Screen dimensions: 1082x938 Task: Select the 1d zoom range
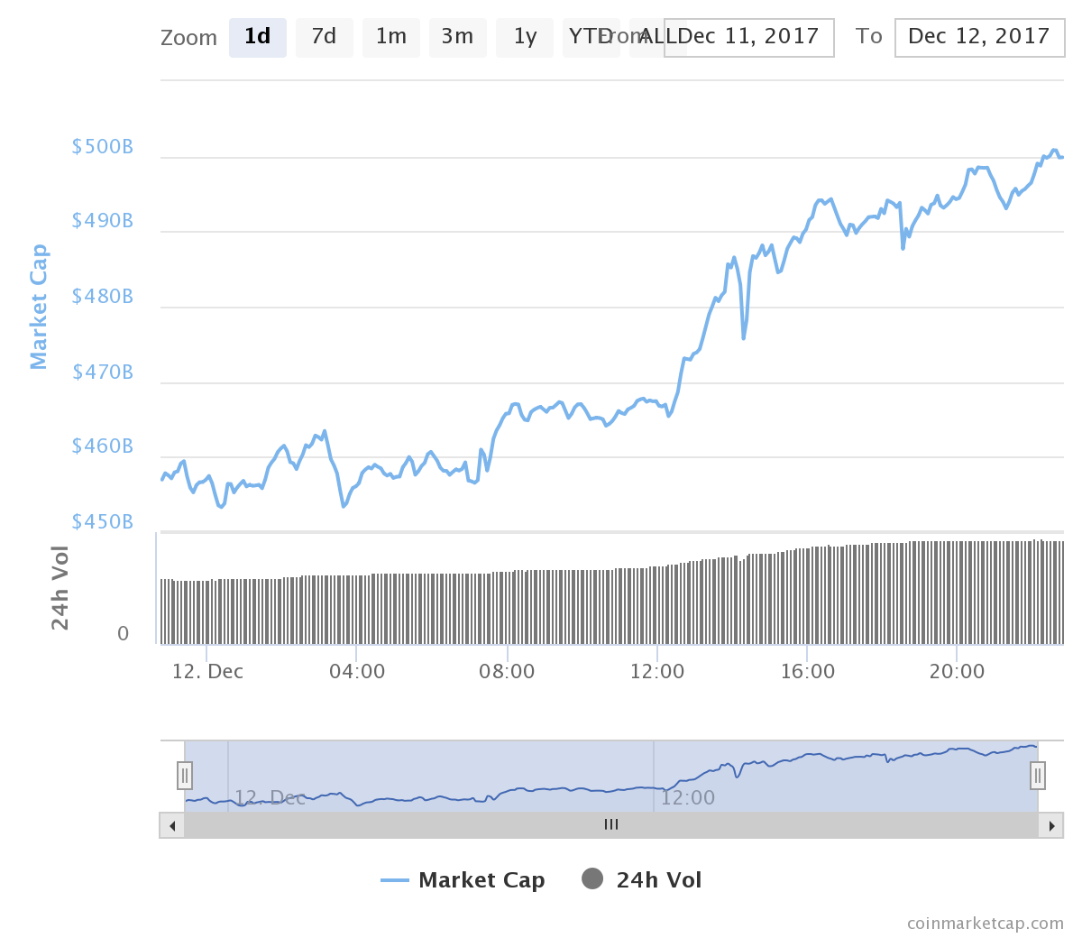click(257, 37)
